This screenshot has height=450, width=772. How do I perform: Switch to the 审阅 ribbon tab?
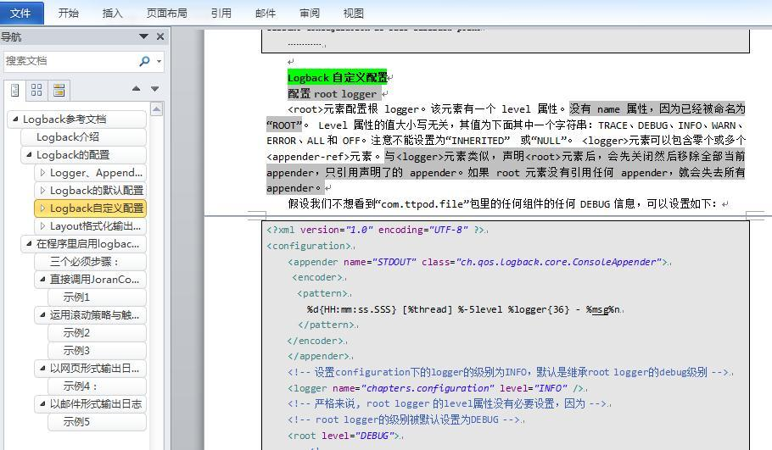310,13
